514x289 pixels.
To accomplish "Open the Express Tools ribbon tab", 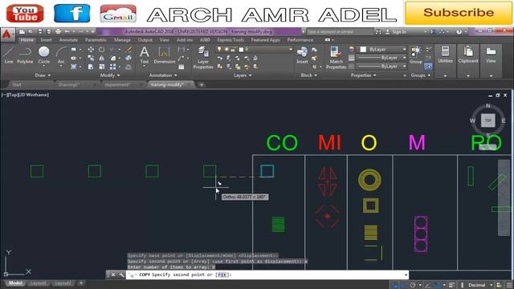I will 230,40.
